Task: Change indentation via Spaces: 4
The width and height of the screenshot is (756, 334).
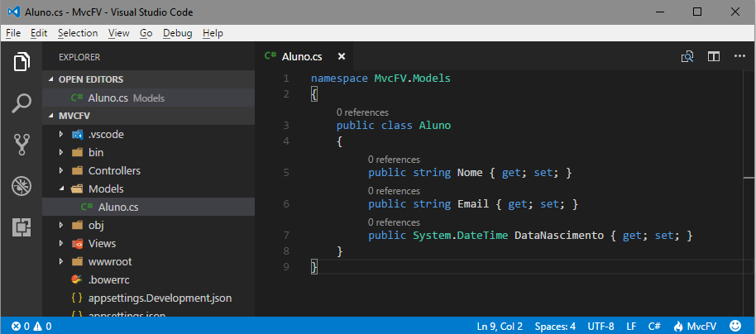Action: [555, 327]
